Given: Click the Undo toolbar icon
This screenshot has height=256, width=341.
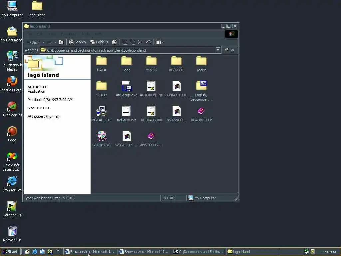Looking at the screenshot, I should point(148,42).
